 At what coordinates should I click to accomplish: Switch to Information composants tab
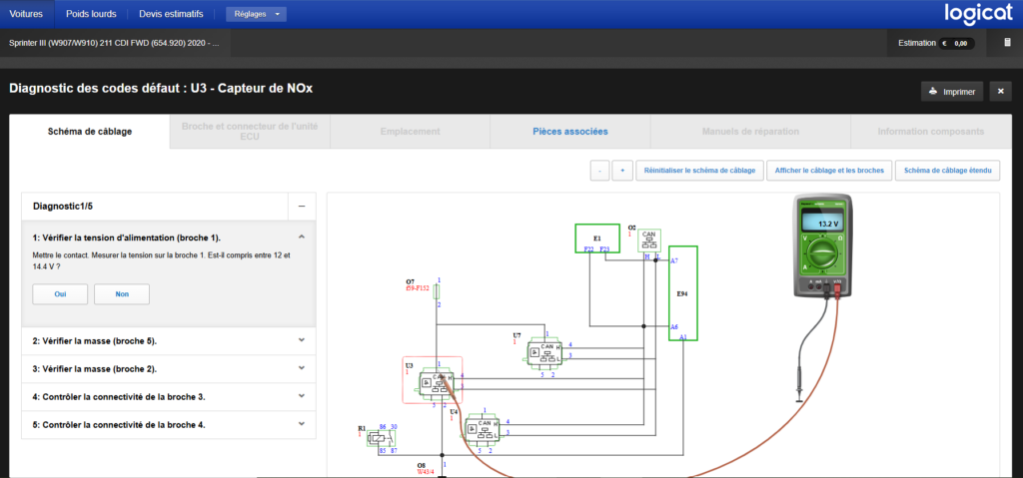point(930,132)
